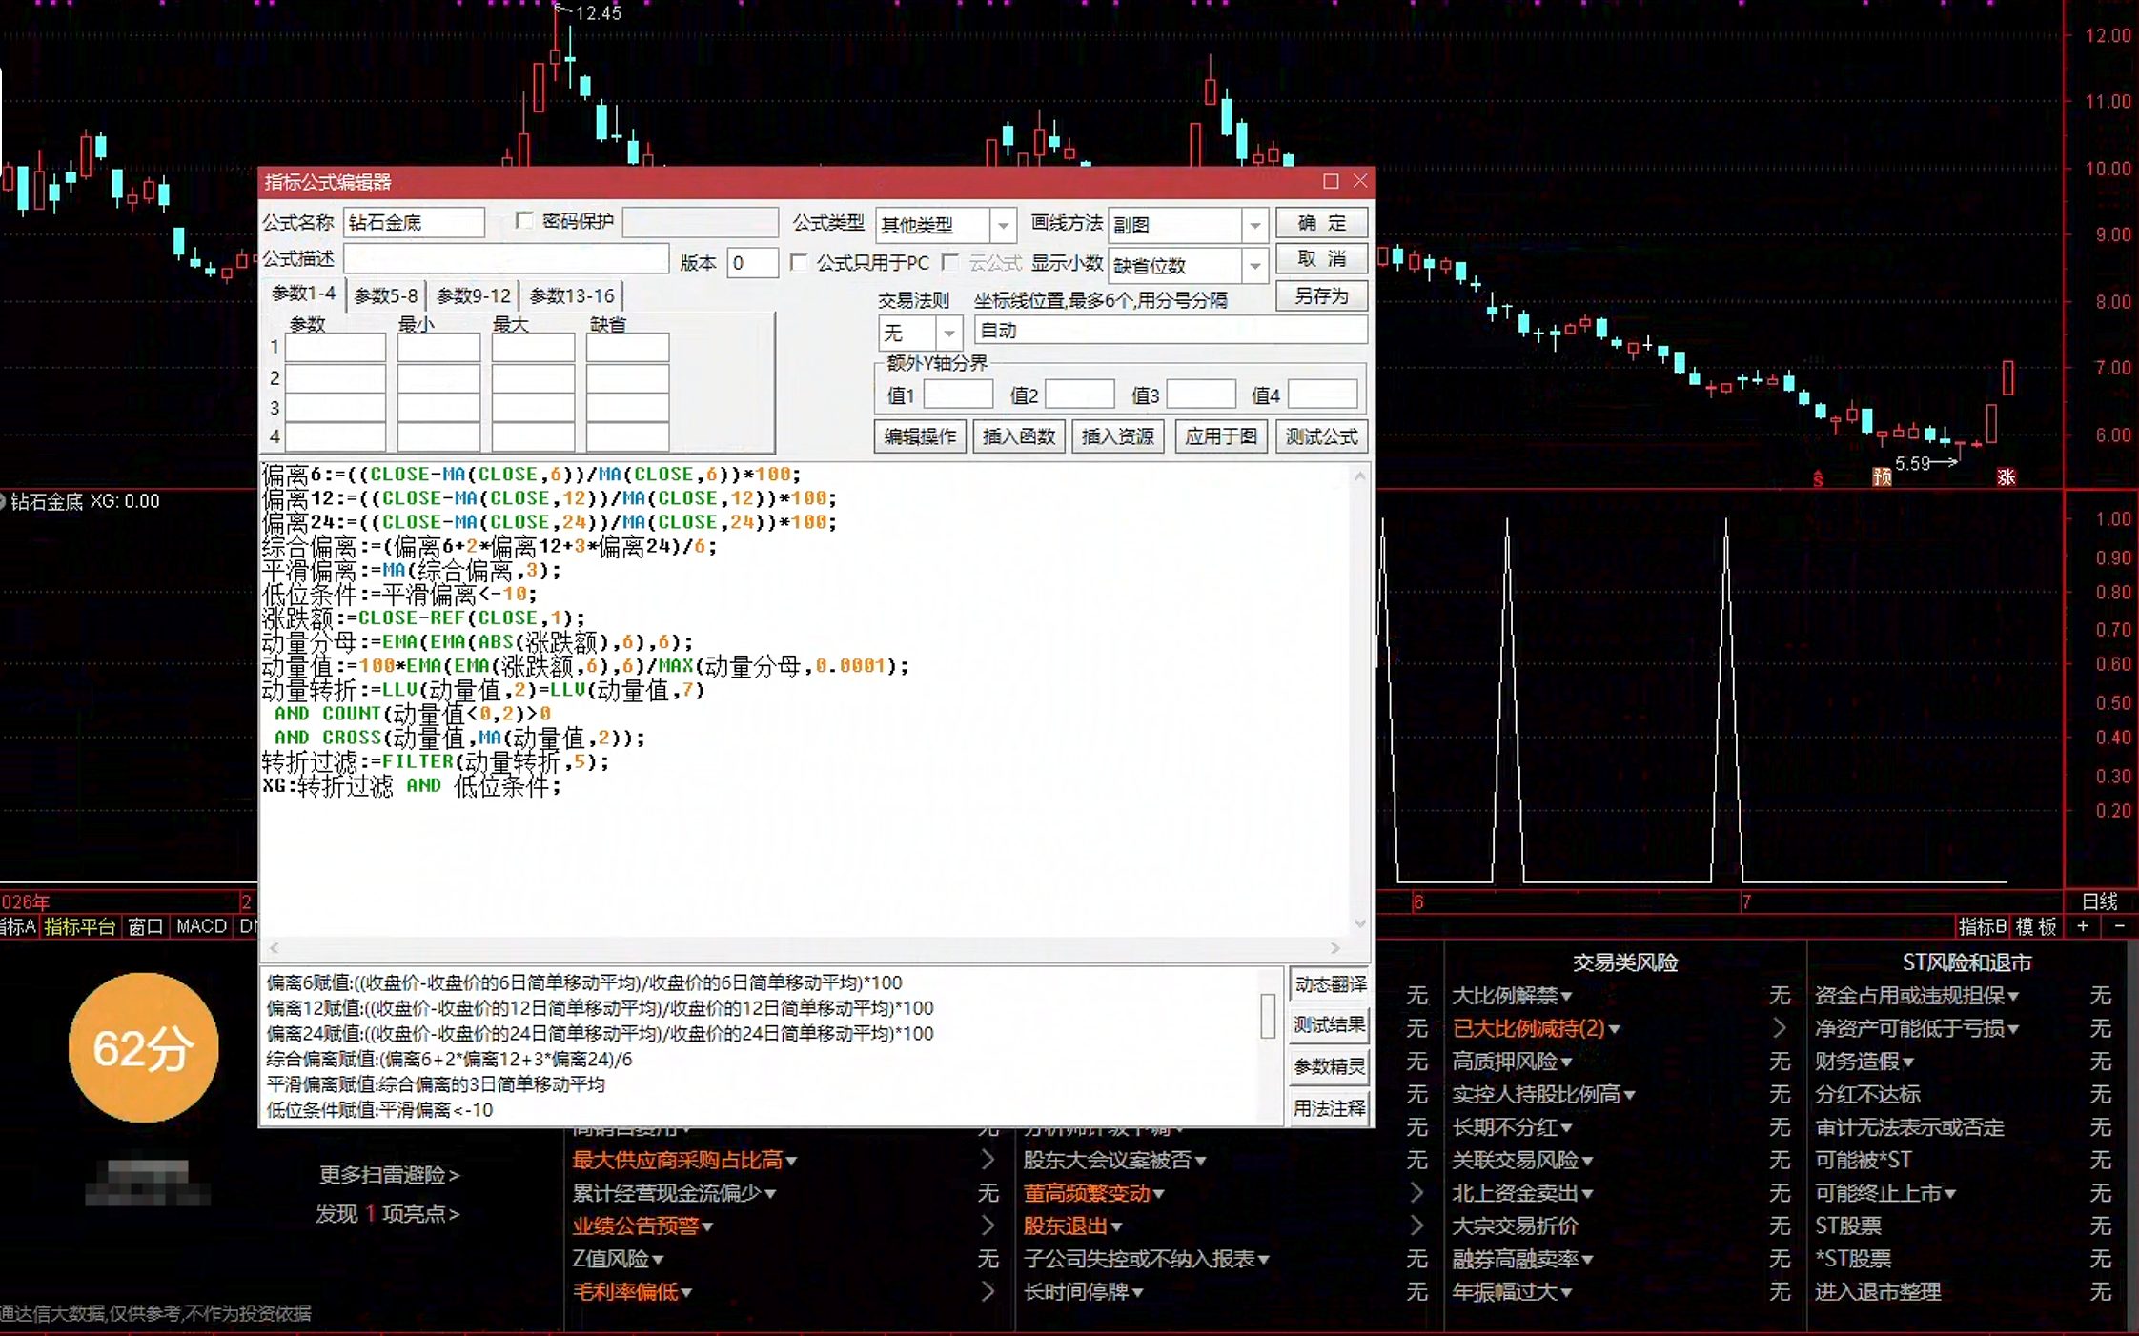Viewport: 2139px width, 1336px height.
Task: Click the 应用于图 button
Action: coord(1221,436)
